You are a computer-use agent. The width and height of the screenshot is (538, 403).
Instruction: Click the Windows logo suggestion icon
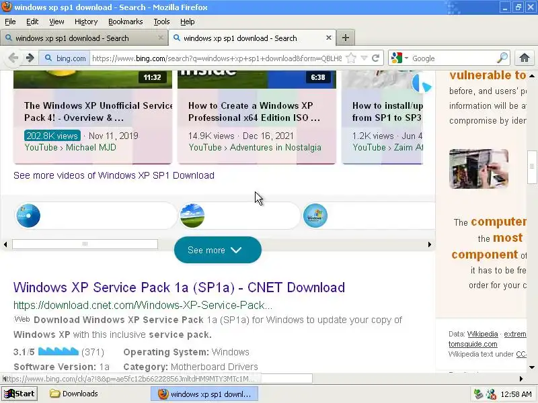click(315, 216)
